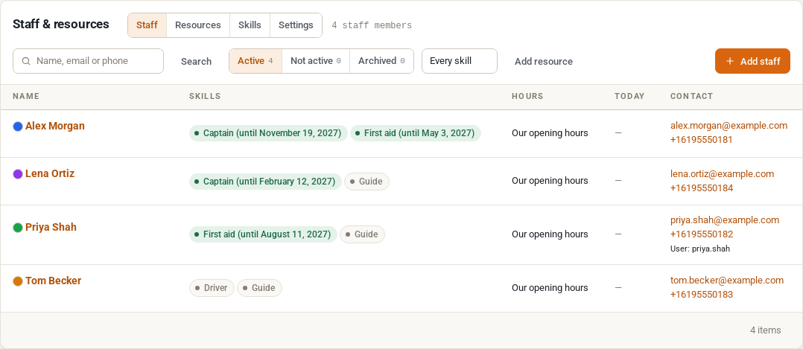
Task: Open Priya Shah's staff profile
Action: [x=51, y=227]
